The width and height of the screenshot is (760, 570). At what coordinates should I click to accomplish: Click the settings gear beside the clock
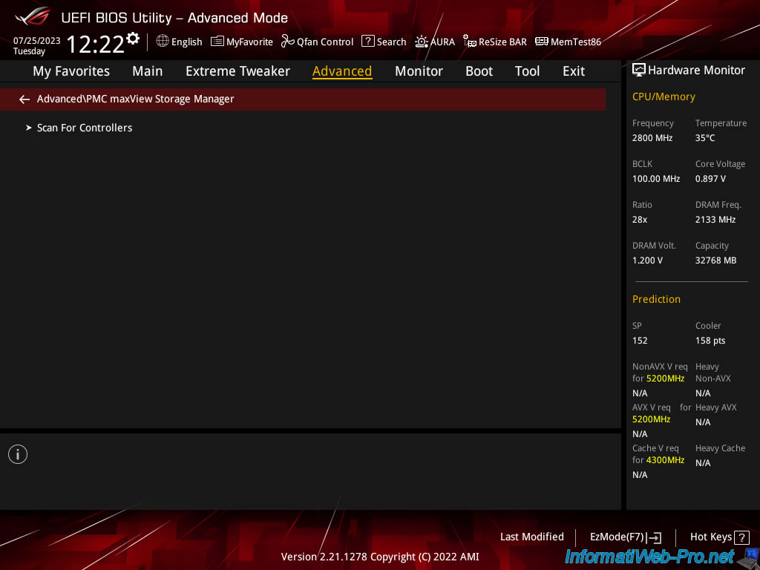pyautogui.click(x=133, y=39)
